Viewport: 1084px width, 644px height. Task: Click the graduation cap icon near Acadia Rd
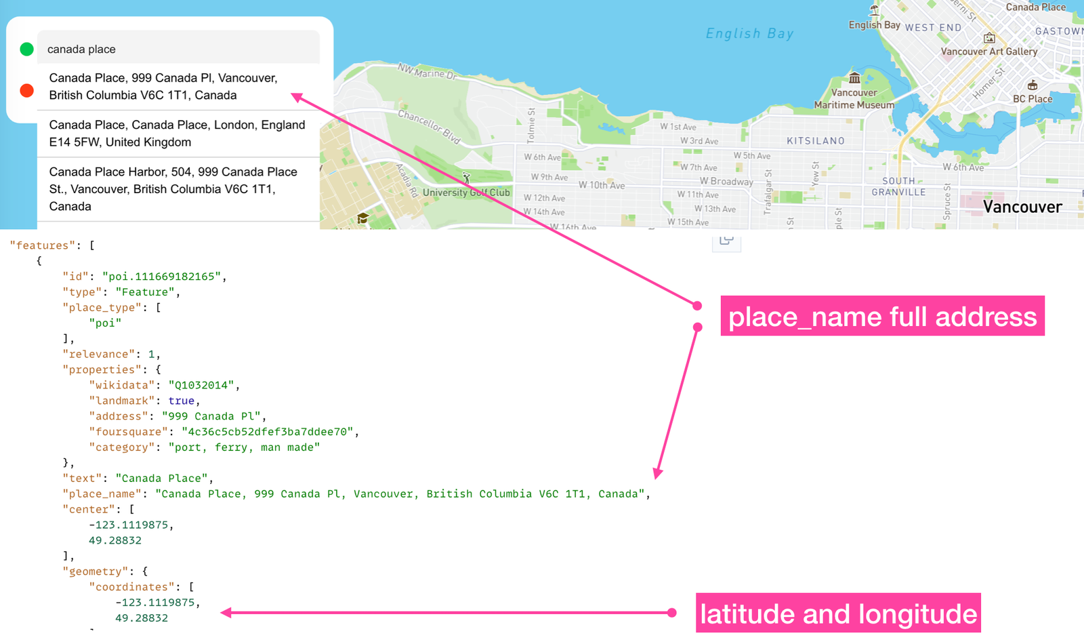(363, 218)
